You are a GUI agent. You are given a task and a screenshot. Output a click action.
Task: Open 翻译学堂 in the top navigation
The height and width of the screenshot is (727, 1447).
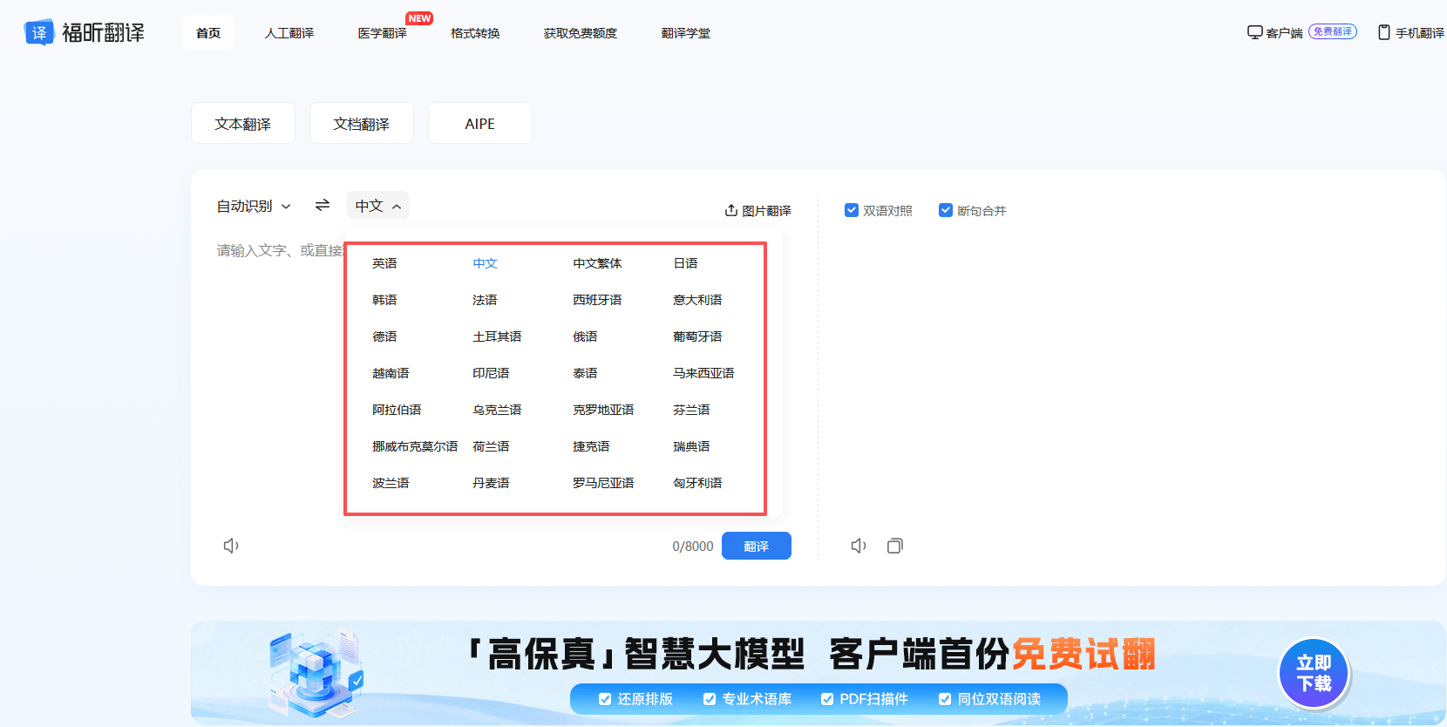point(686,33)
